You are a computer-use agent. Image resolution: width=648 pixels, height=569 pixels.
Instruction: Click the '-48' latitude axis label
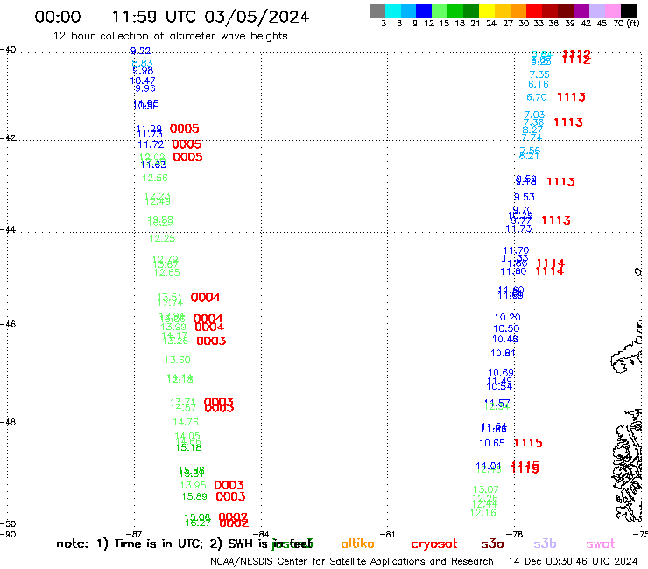pyautogui.click(x=8, y=422)
